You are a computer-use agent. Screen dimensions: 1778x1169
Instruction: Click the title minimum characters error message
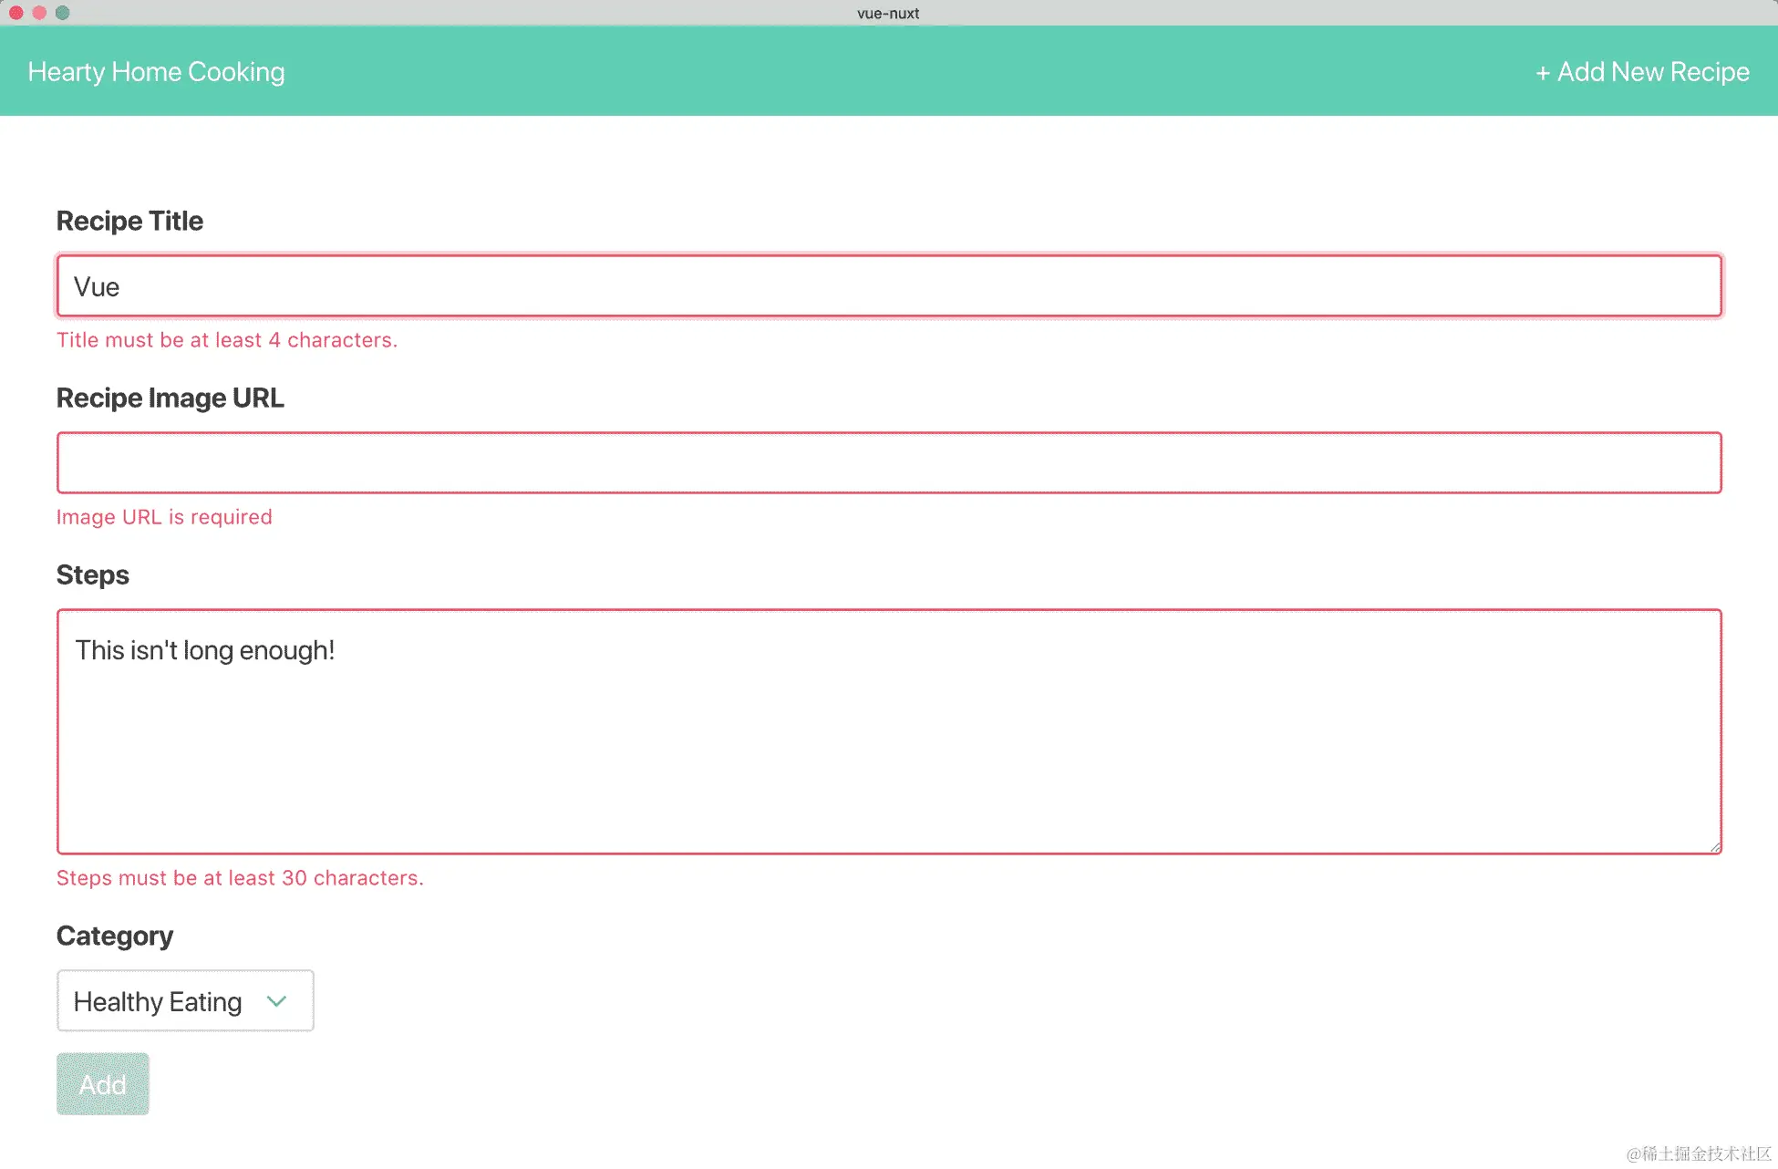coord(227,340)
